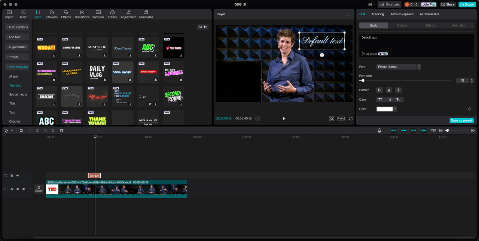Lock the text track
The height and width of the screenshot is (241, 479).
click(x=12, y=176)
